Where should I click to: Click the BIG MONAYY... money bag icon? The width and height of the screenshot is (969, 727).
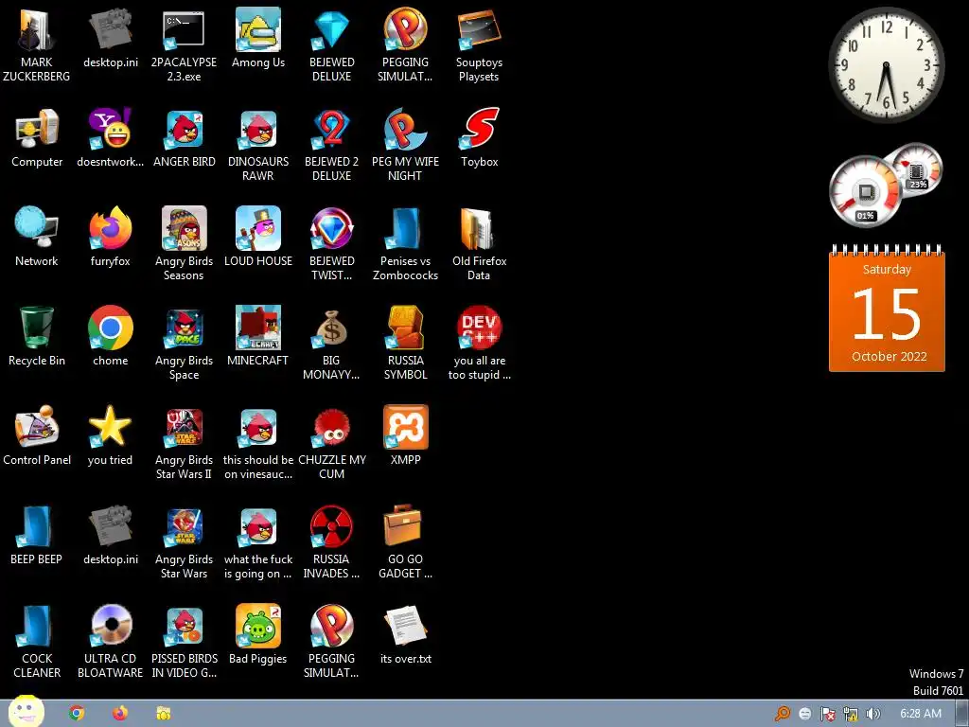pos(331,328)
